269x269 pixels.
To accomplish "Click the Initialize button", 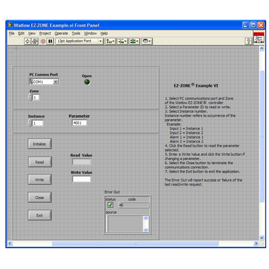I will point(40,144).
